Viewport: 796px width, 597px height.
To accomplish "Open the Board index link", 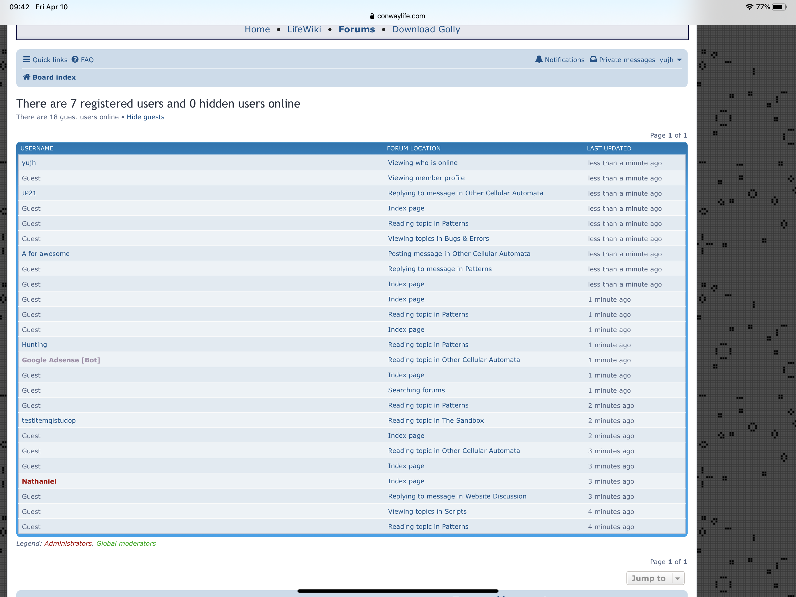I will [54, 77].
